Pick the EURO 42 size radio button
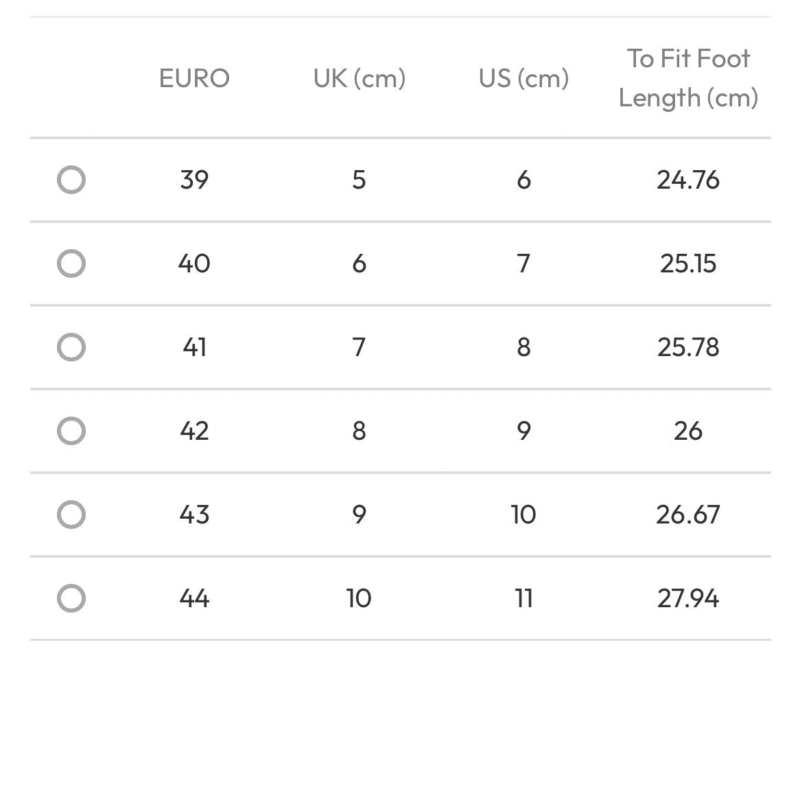Screen dimensions: 802x800 coord(71,431)
